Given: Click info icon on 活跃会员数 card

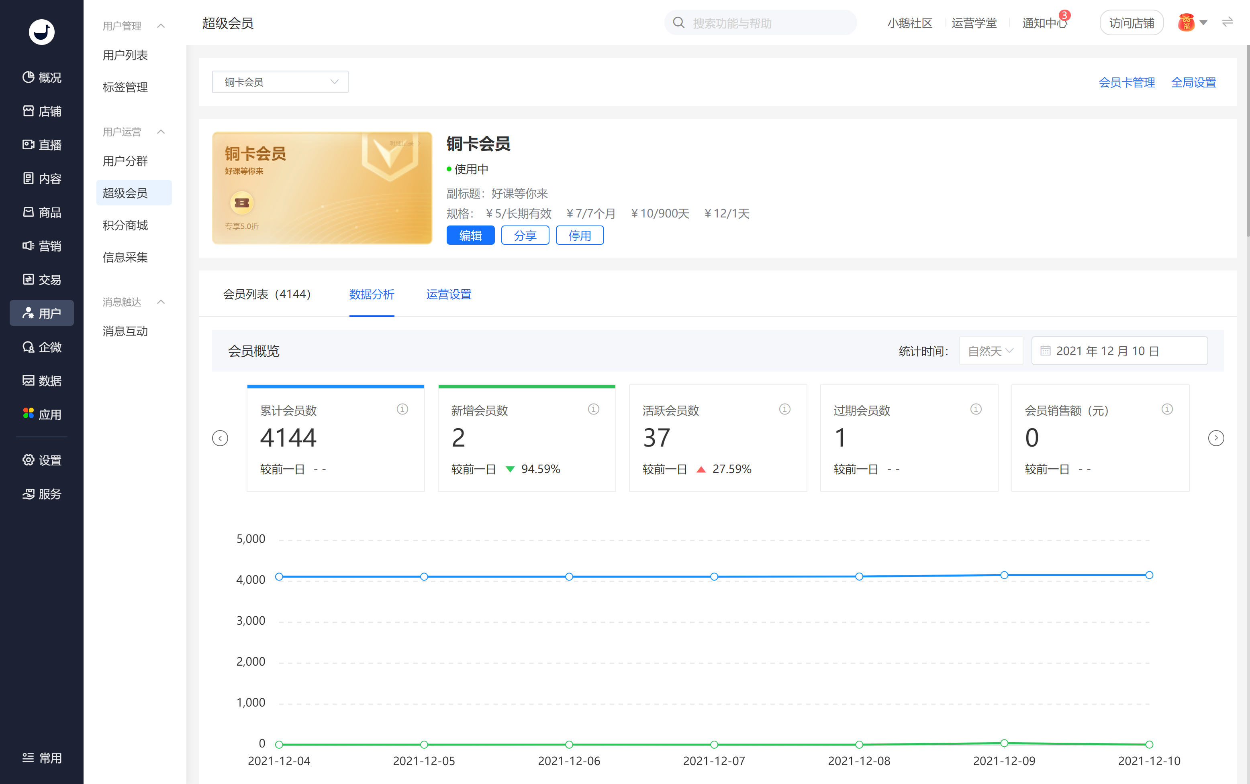Looking at the screenshot, I should pyautogui.click(x=784, y=409).
